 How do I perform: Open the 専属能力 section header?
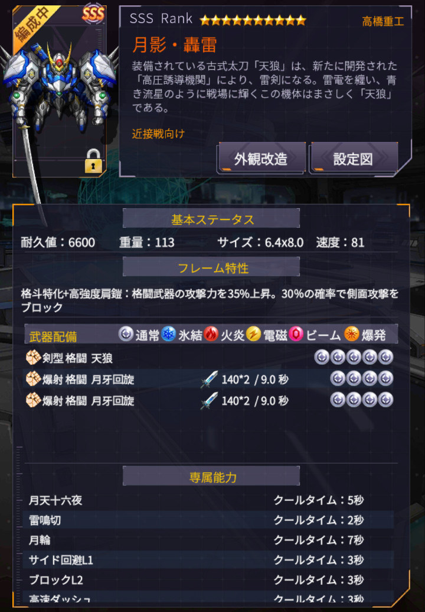click(x=211, y=476)
